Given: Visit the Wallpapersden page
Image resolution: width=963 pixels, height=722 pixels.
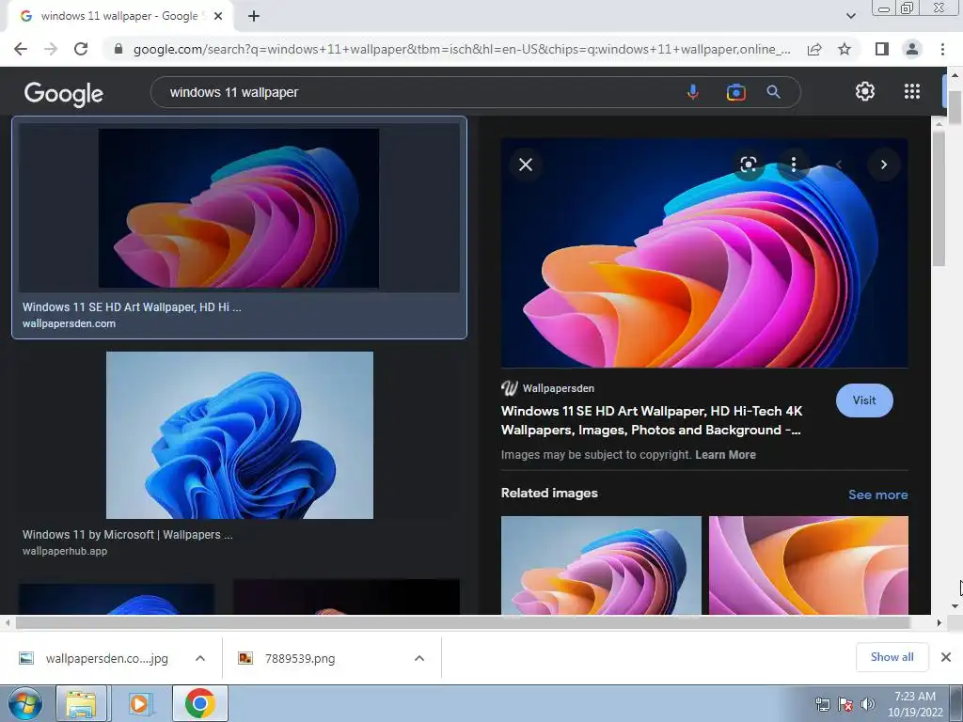Looking at the screenshot, I should [x=864, y=400].
